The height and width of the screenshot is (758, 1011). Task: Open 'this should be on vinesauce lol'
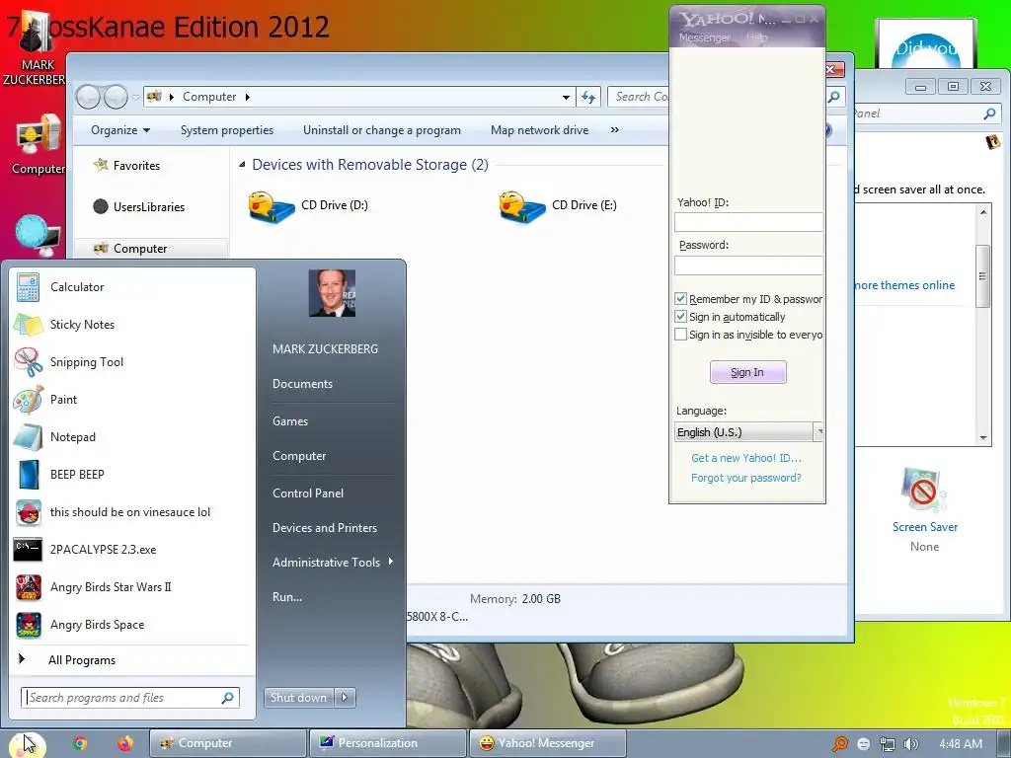click(132, 512)
